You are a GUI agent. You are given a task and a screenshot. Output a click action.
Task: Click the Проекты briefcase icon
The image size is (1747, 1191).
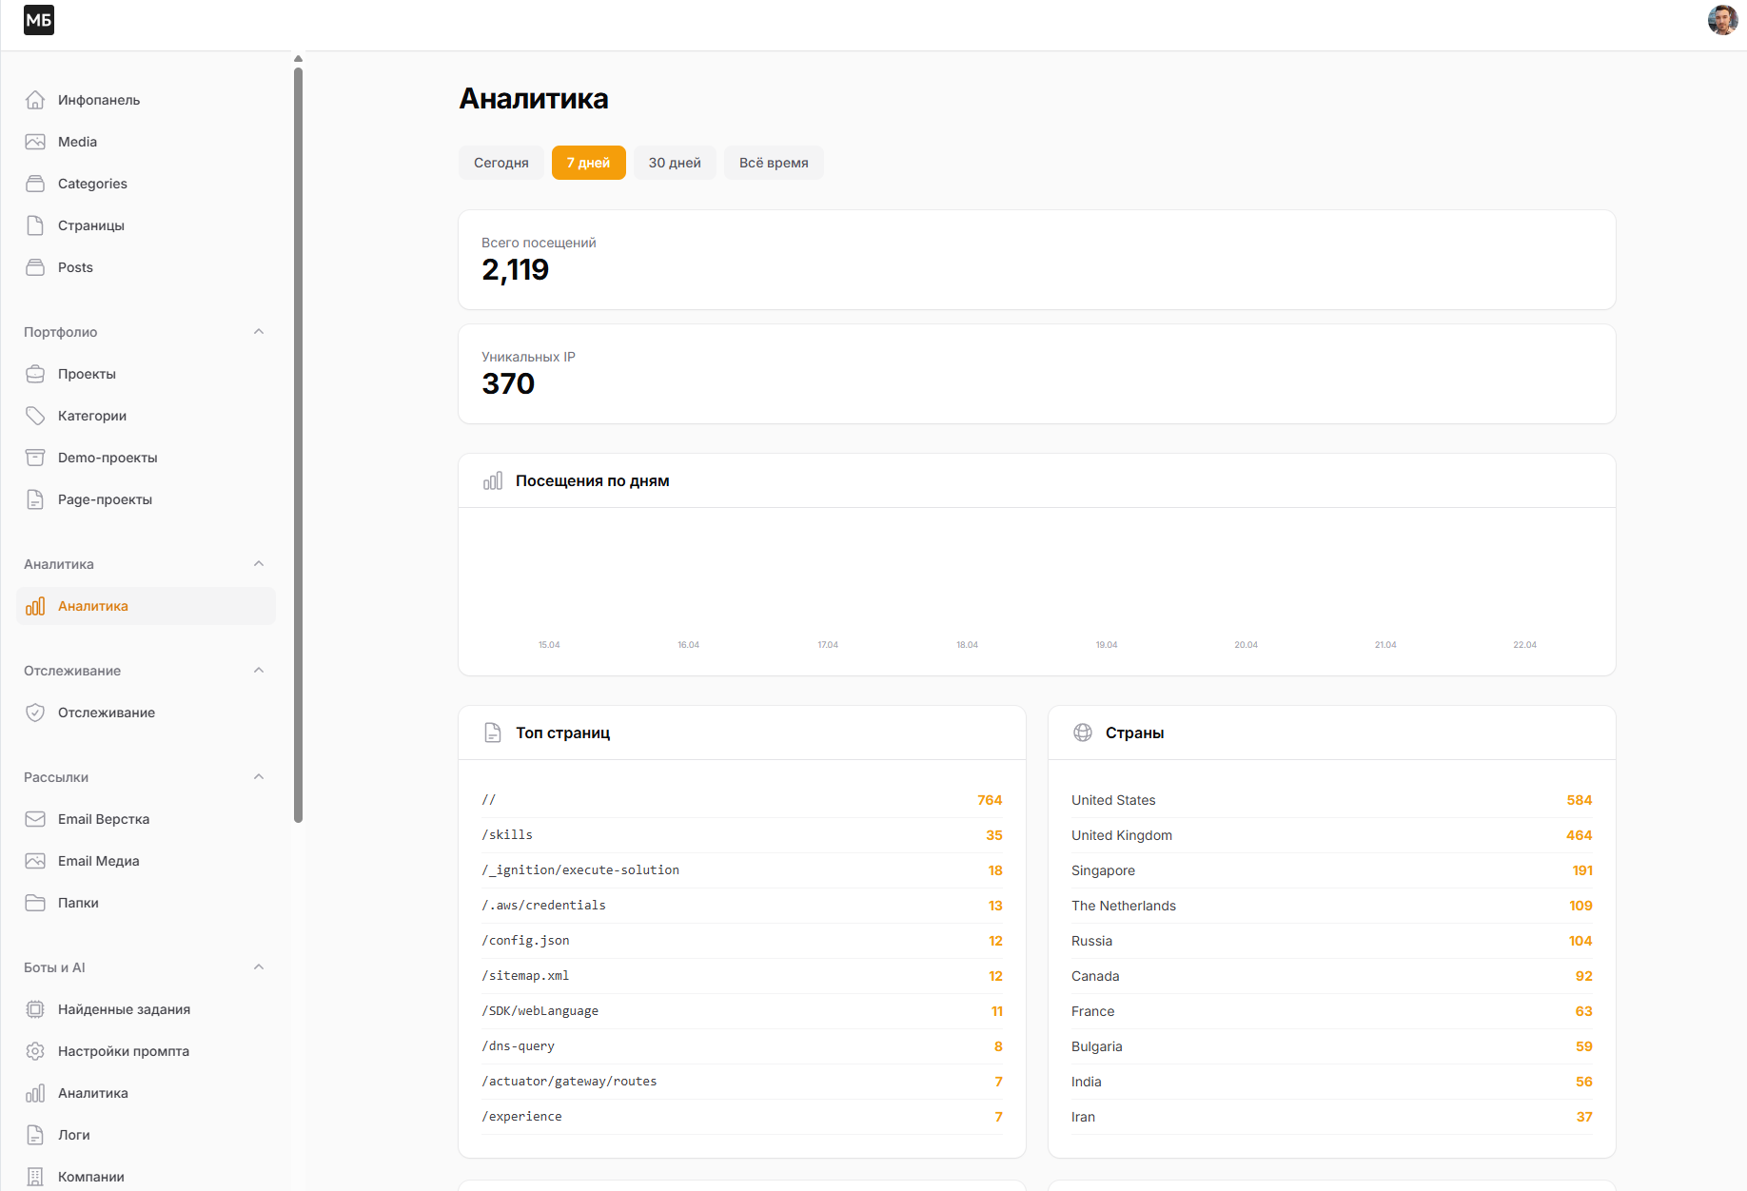point(35,374)
